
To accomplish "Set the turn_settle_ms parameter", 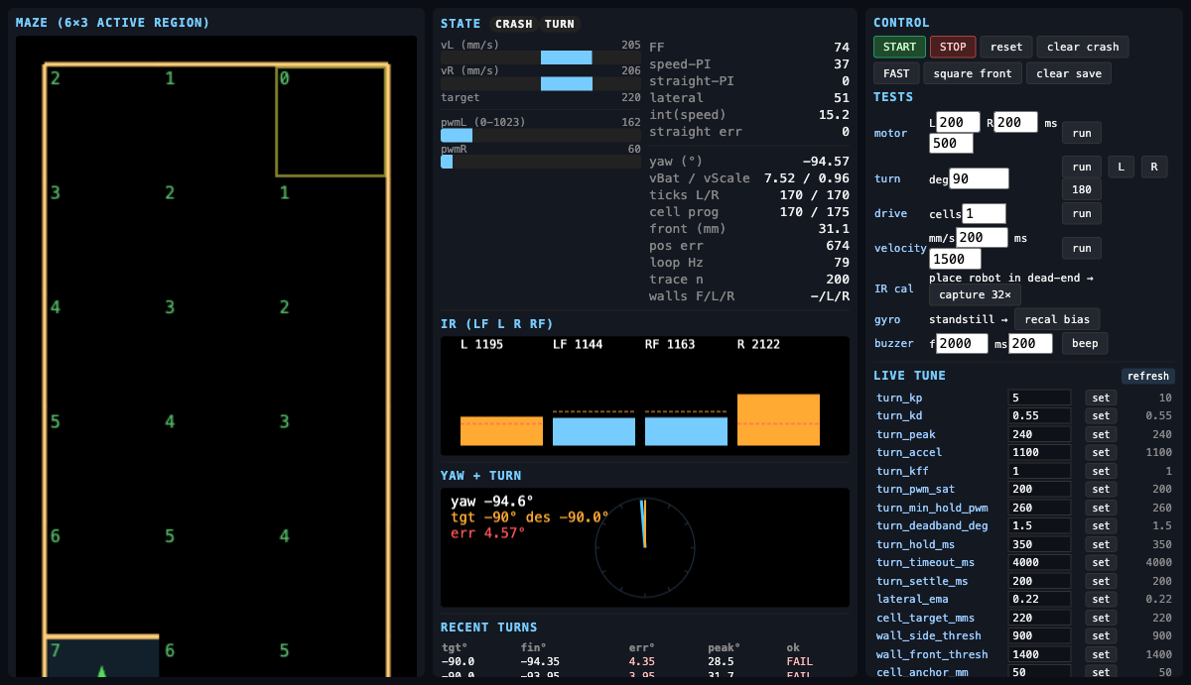I will click(x=1101, y=581).
